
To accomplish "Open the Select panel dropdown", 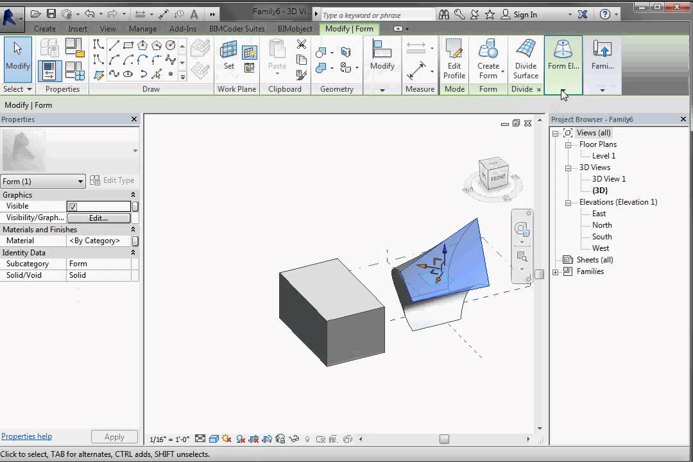I will coord(17,89).
